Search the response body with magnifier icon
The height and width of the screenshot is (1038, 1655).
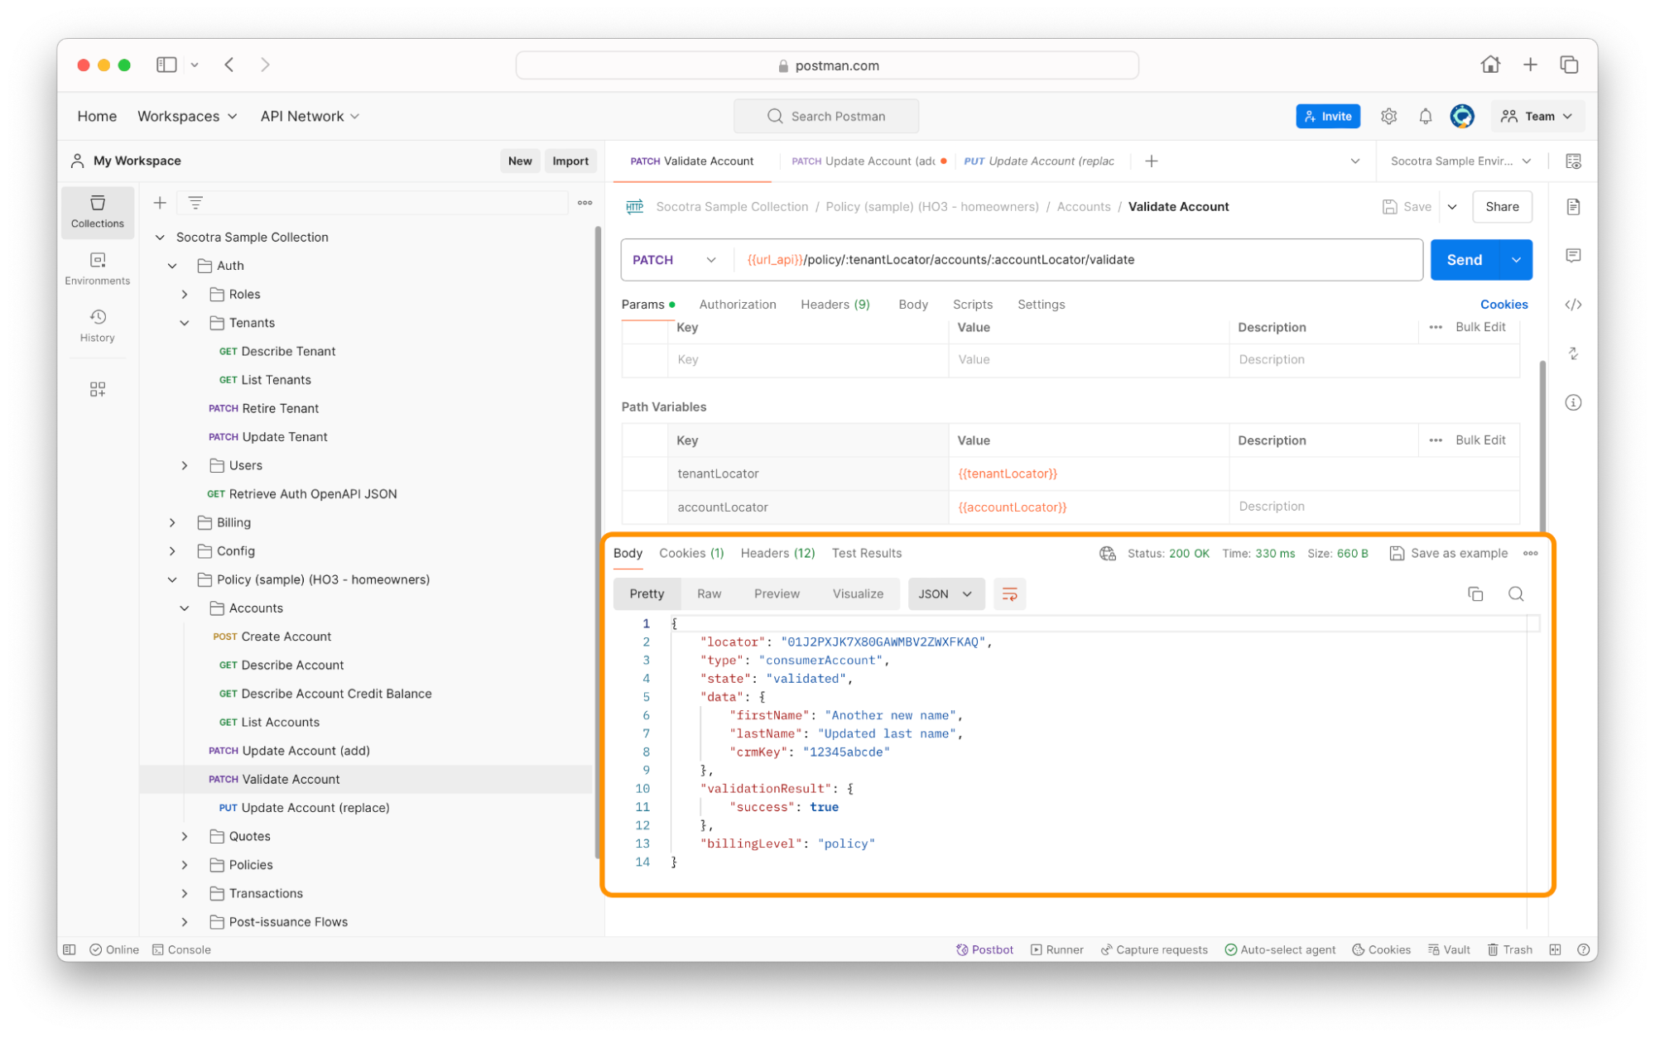pos(1515,593)
